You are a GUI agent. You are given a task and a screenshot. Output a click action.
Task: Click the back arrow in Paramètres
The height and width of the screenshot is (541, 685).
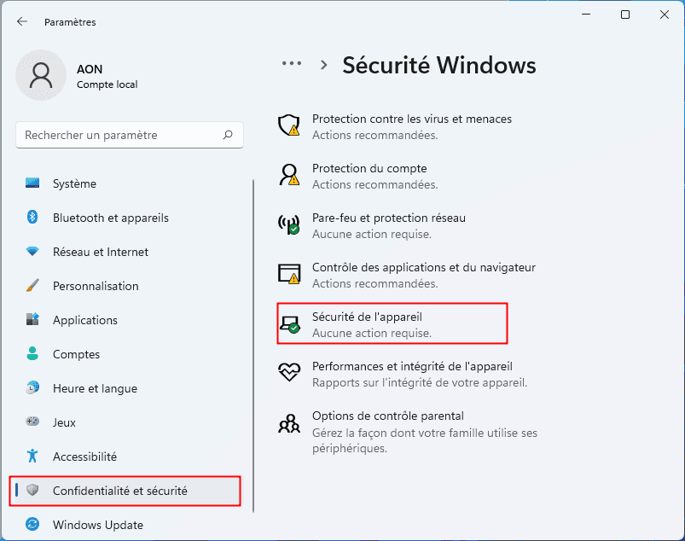pos(22,21)
